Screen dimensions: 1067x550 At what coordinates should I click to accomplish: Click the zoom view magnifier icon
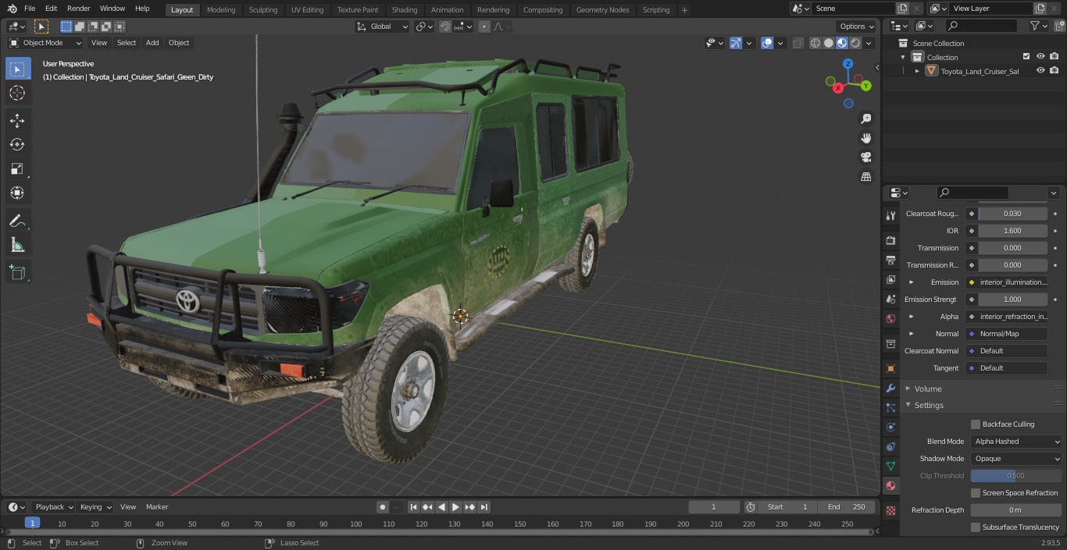click(865, 119)
